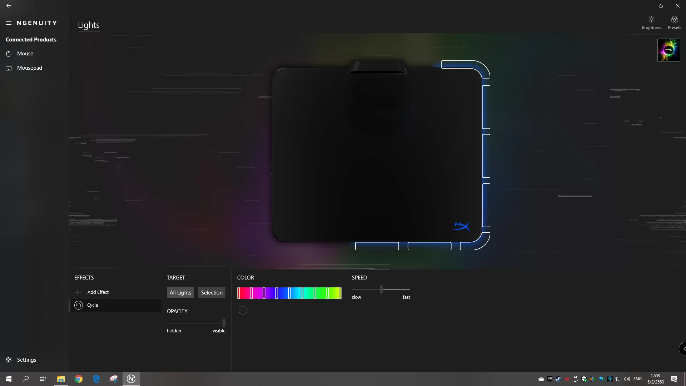686x386 pixels.
Task: Open OneDrive cloud tray icon
Action: [541, 379]
